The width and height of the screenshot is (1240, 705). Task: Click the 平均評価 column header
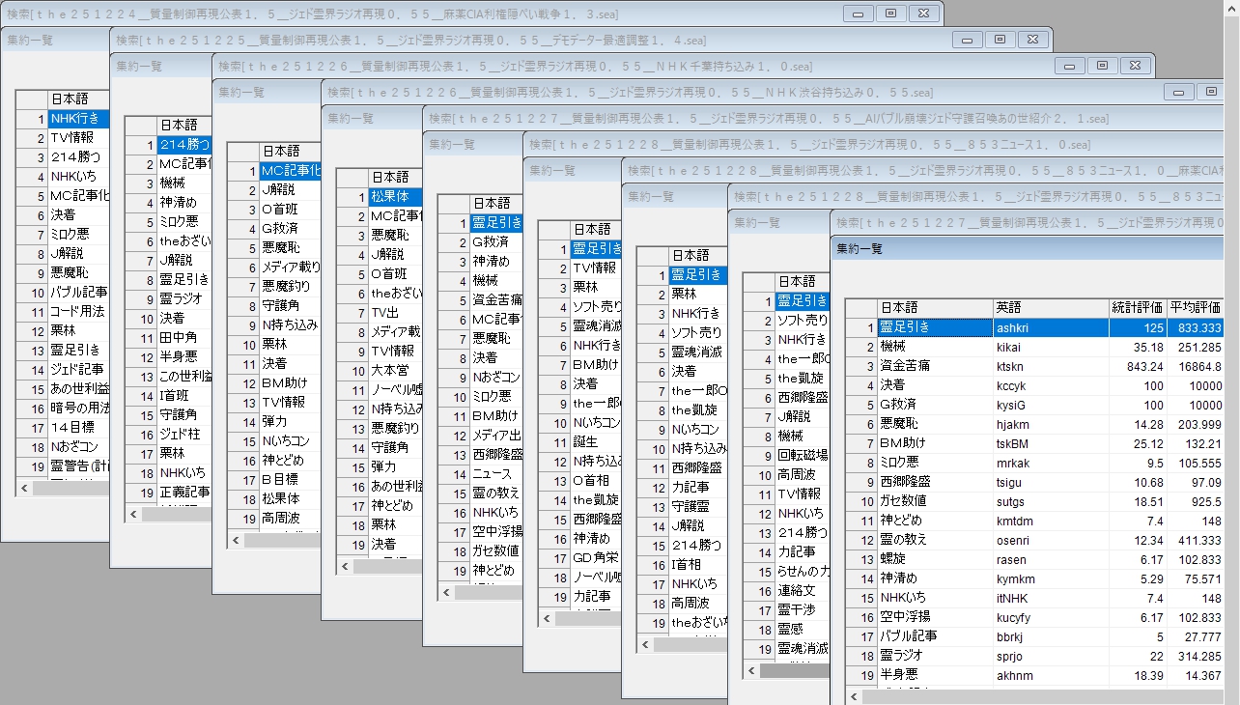1195,307
